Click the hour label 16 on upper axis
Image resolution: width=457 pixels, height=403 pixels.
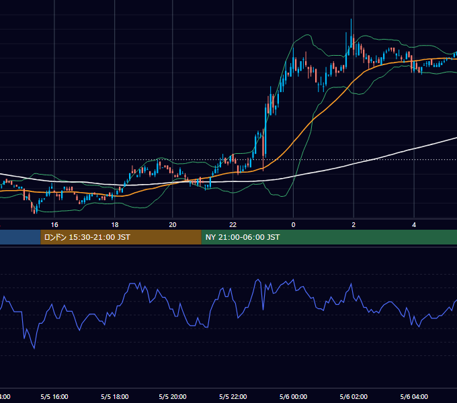[x=54, y=225]
